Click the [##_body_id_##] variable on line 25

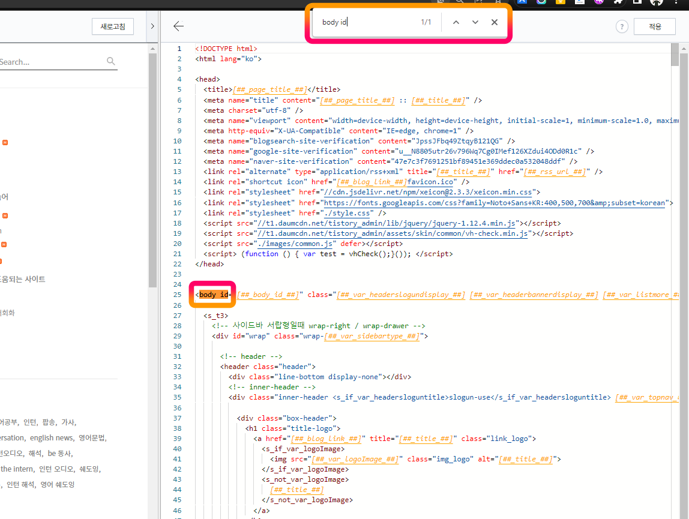(x=268, y=295)
